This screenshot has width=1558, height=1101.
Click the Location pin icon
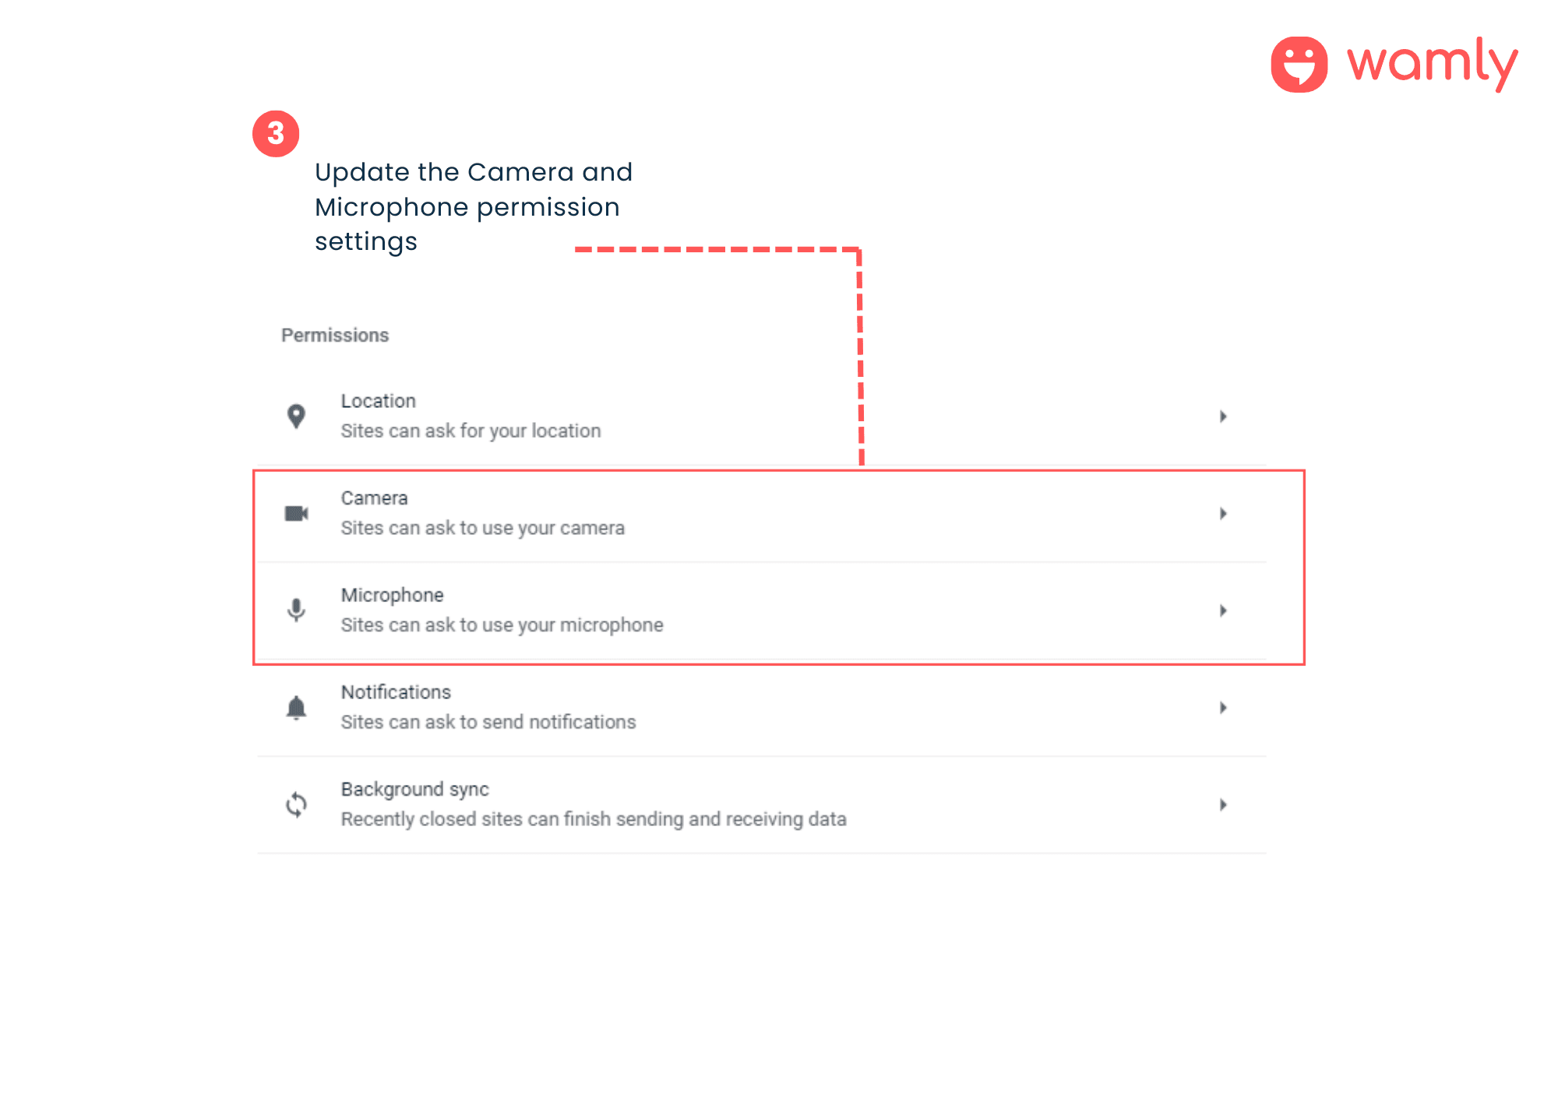coord(296,417)
